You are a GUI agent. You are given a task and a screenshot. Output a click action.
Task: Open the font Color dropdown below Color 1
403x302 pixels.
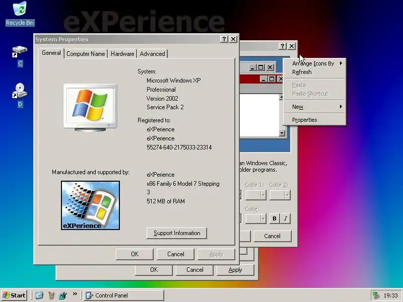click(x=256, y=219)
